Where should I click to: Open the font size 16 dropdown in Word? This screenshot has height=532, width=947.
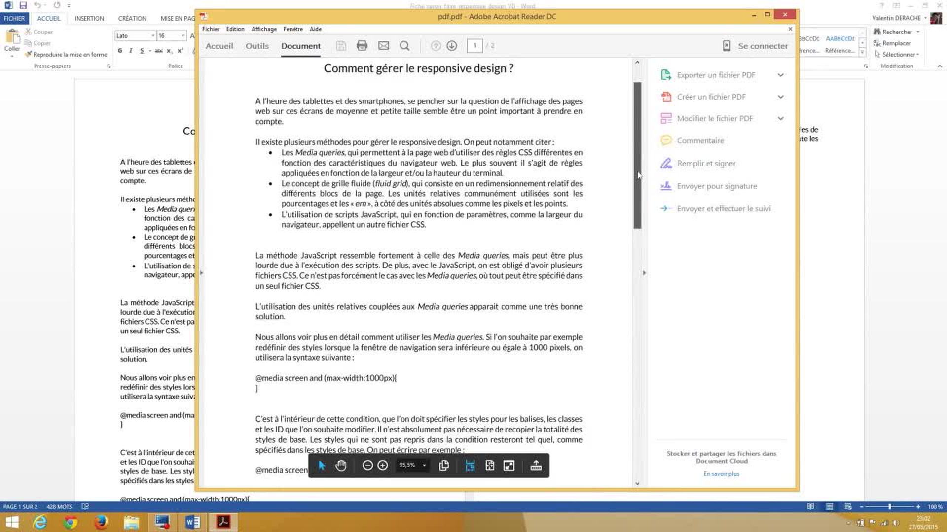pos(183,36)
